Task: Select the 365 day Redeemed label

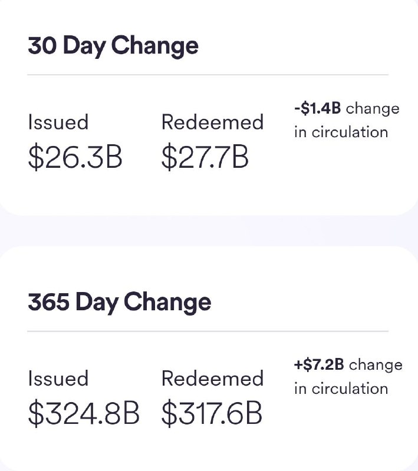Action: [212, 379]
